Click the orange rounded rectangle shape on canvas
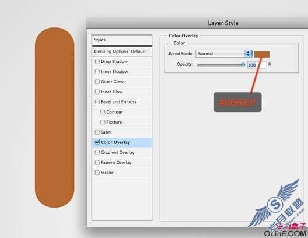Image resolution: width=308 pixels, height=238 pixels. point(55,117)
